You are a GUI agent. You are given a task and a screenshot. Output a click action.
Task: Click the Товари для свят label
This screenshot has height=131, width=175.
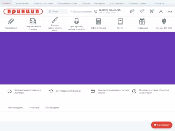164,28
